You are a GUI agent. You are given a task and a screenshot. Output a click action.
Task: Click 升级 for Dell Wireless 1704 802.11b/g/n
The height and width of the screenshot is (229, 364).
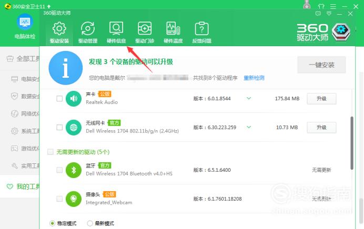(x=321, y=128)
